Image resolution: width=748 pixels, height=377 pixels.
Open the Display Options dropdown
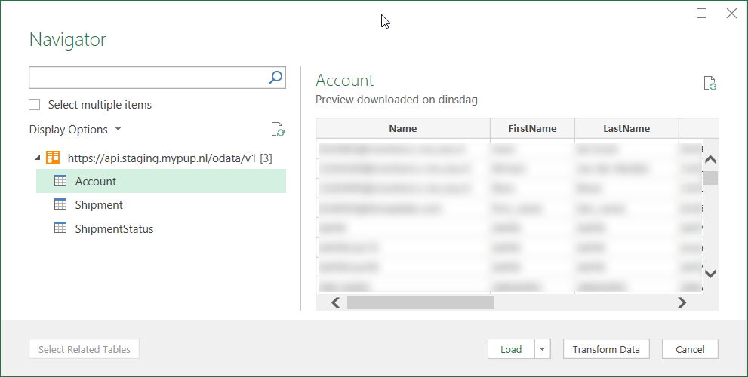point(75,130)
